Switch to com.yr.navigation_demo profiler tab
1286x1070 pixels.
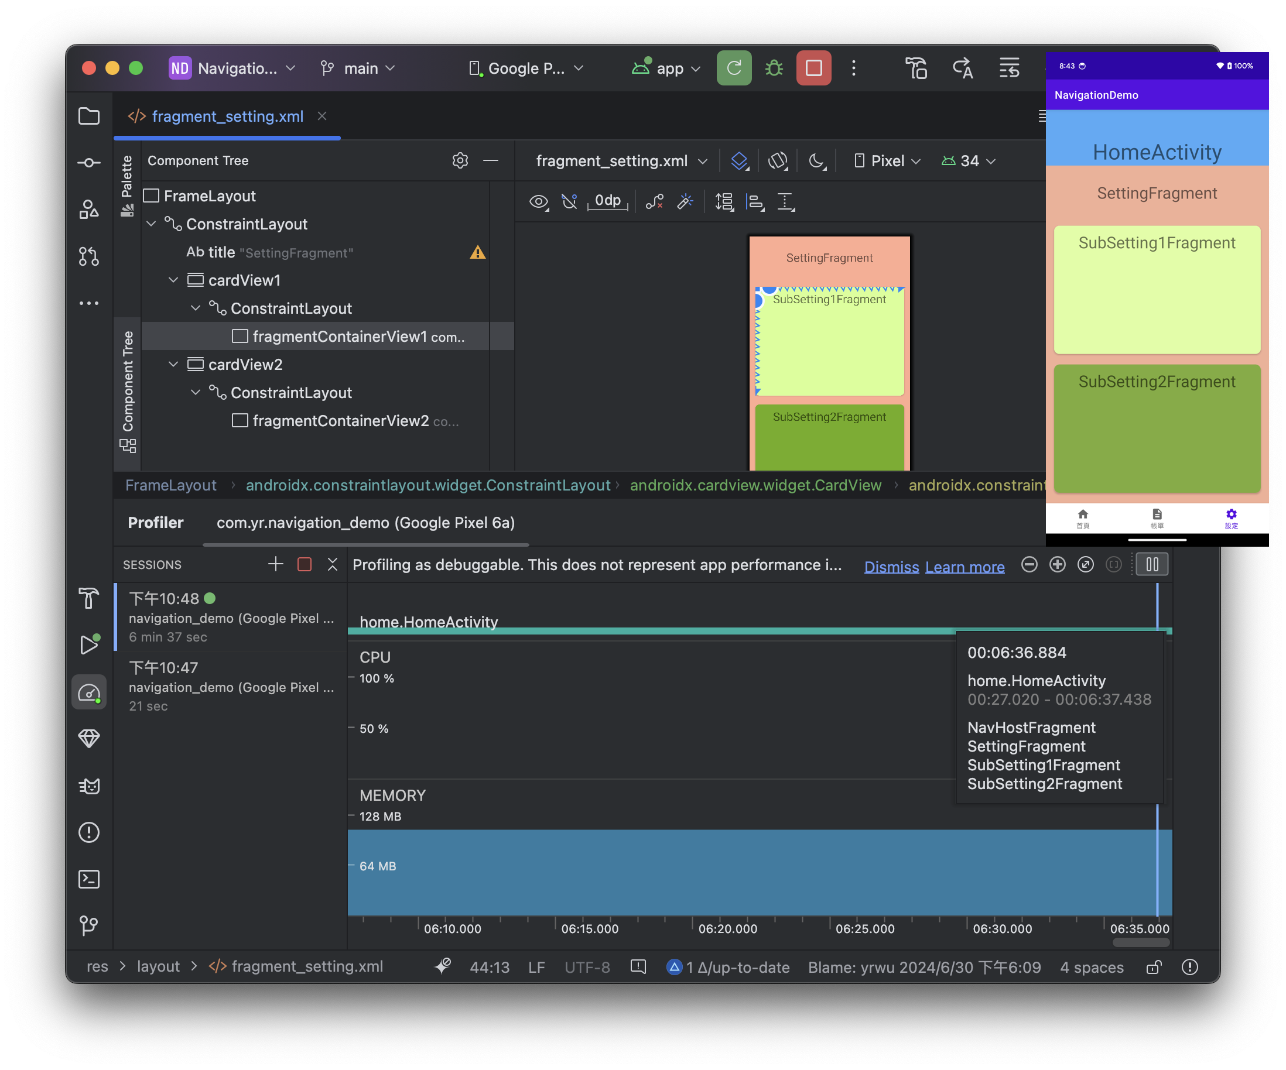click(365, 523)
